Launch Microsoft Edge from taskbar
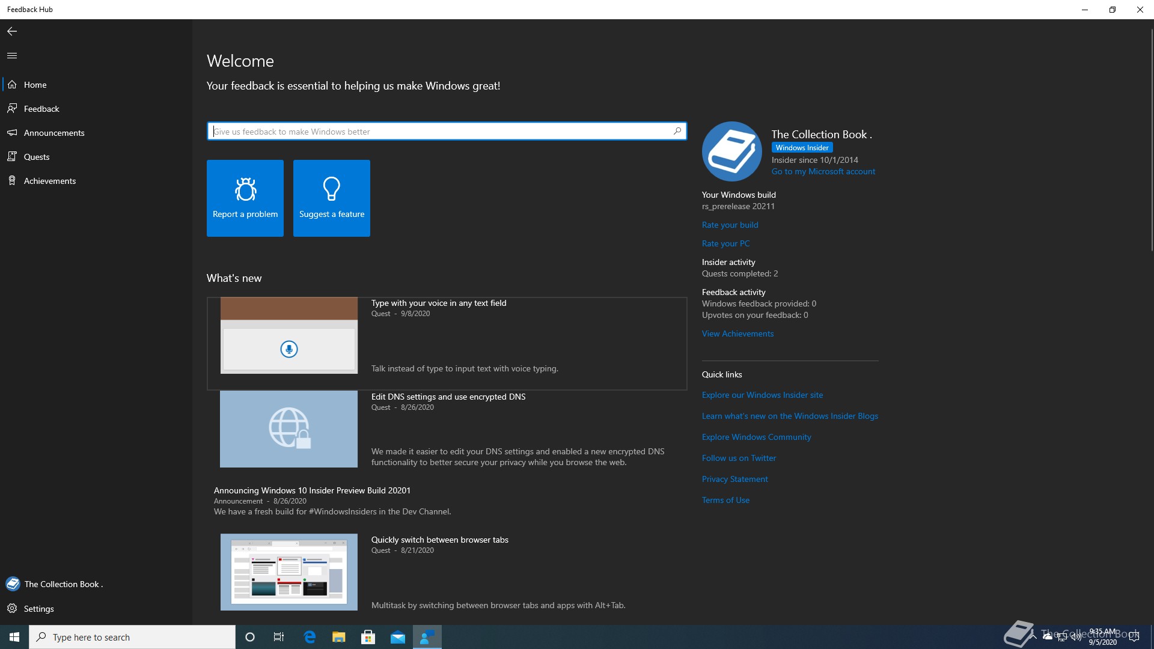 (x=310, y=637)
